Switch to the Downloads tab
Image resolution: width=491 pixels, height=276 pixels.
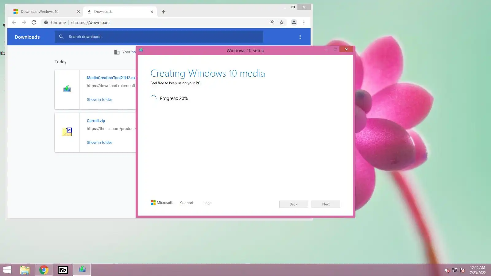120,12
